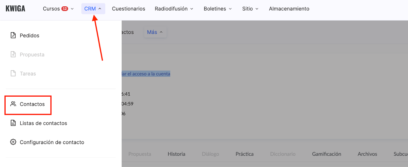The height and width of the screenshot is (167, 408).
Task: Switch to the Práctica tab
Action: 245,154
